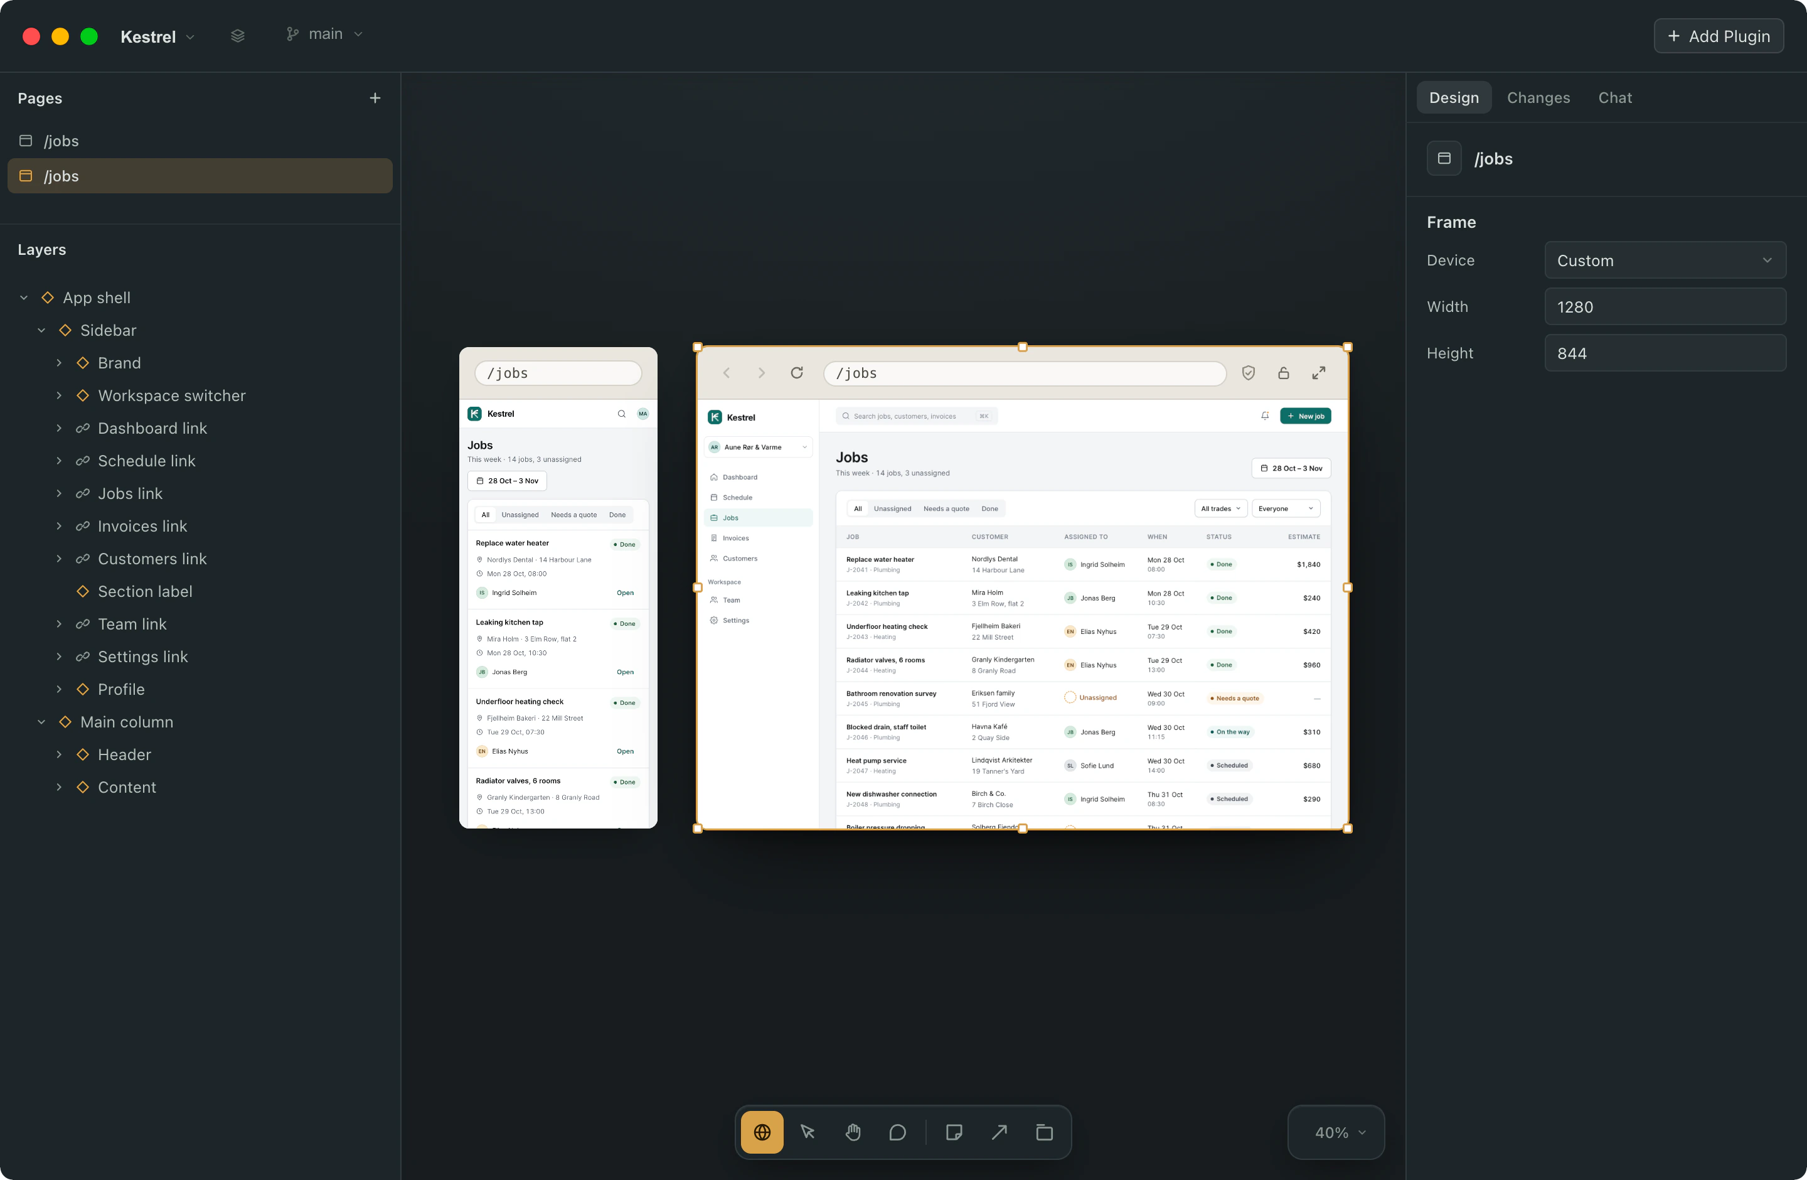Collapse the App shell layer
The width and height of the screenshot is (1807, 1180).
[x=24, y=298]
